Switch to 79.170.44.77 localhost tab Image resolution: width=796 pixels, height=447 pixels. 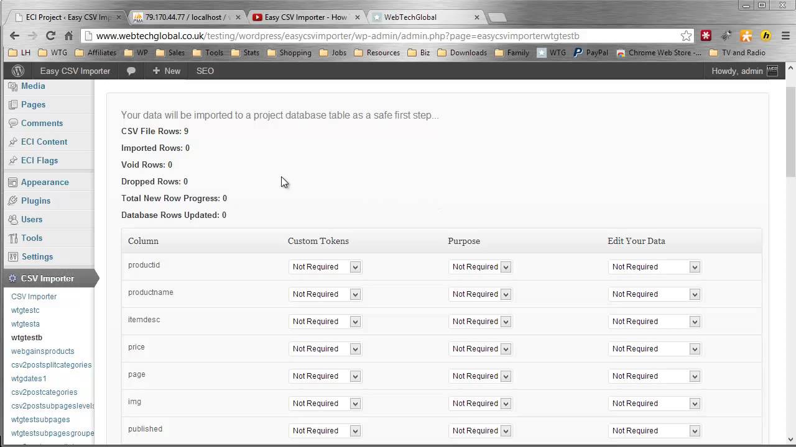[185, 17]
